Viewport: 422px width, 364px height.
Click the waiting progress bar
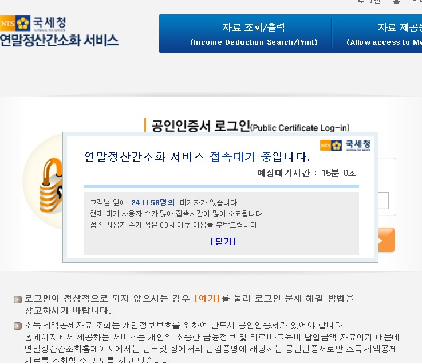(x=222, y=186)
